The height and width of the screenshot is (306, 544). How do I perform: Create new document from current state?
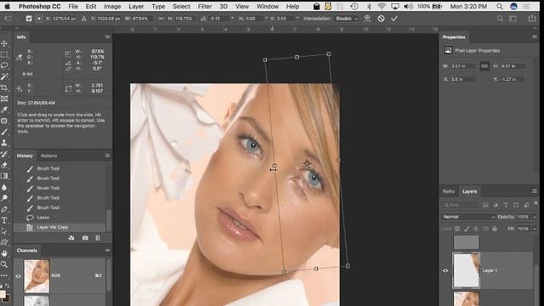(71, 238)
